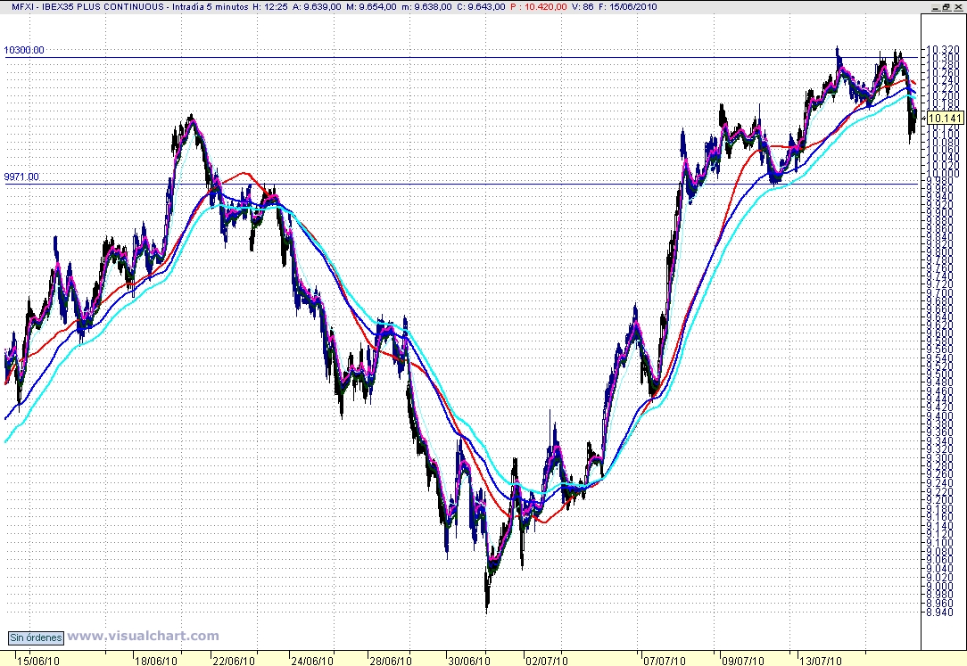Click the 'Sin órdenes' button
967x666 pixels.
coord(37,637)
